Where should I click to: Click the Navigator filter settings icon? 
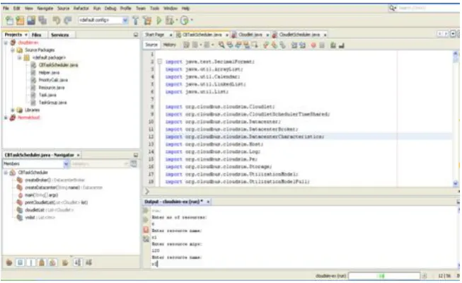coord(134,163)
